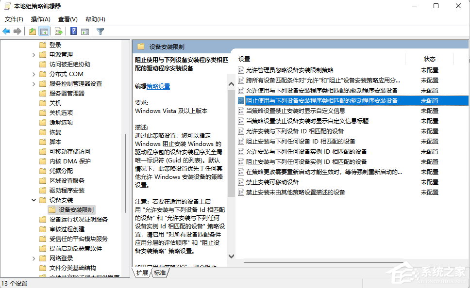Click the Back arrow toolbar icon

click(6, 31)
